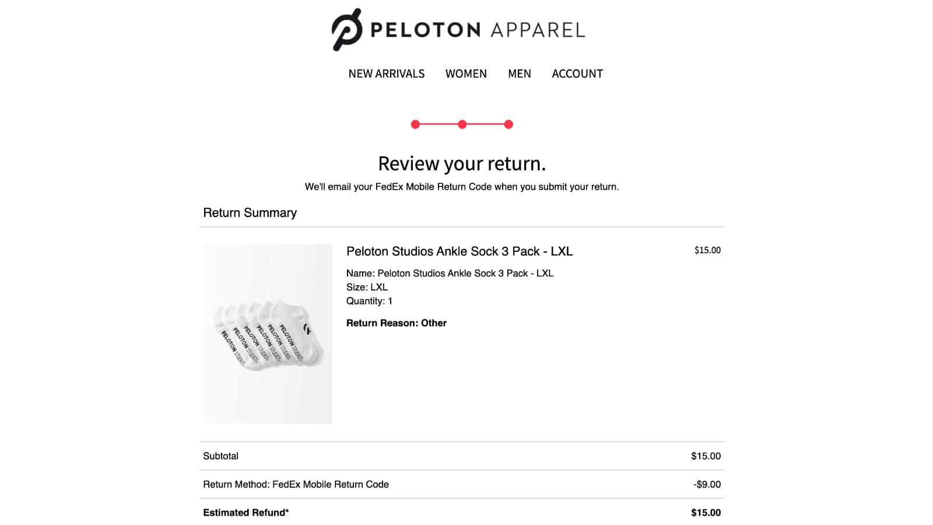Go to the WOMEN section
The width and height of the screenshot is (933, 525).
click(466, 73)
